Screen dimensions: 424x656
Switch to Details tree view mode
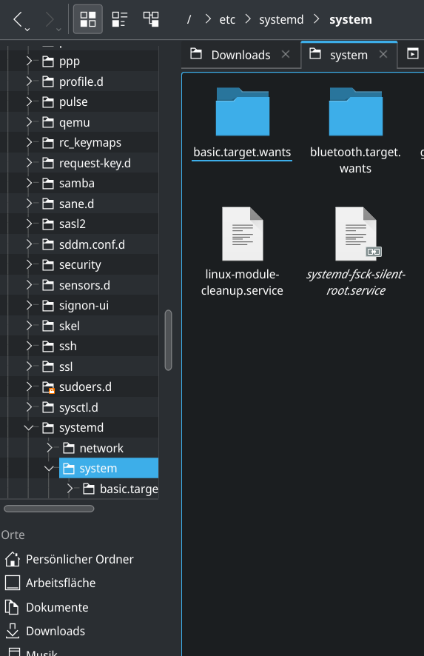[x=151, y=19]
